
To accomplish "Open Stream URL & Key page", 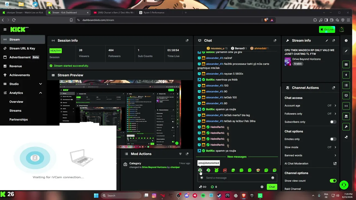I will [23, 48].
